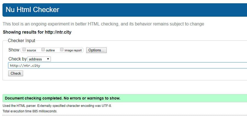Click the green Document checking completed banner
This screenshot has width=247, height=117.
[x=125, y=98]
